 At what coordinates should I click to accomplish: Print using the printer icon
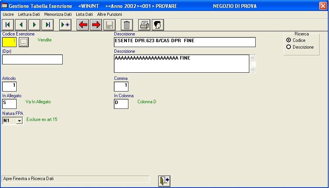[x=144, y=25]
